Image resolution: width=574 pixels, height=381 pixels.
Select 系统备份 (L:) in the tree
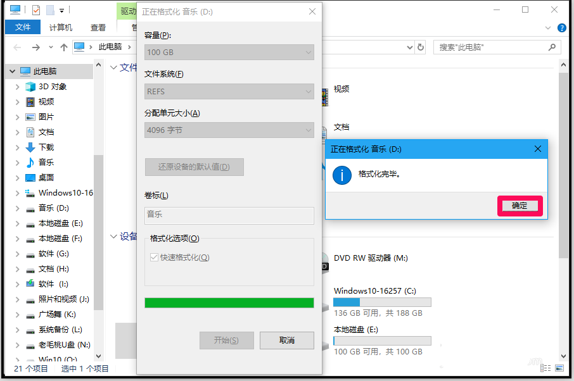pyautogui.click(x=60, y=330)
